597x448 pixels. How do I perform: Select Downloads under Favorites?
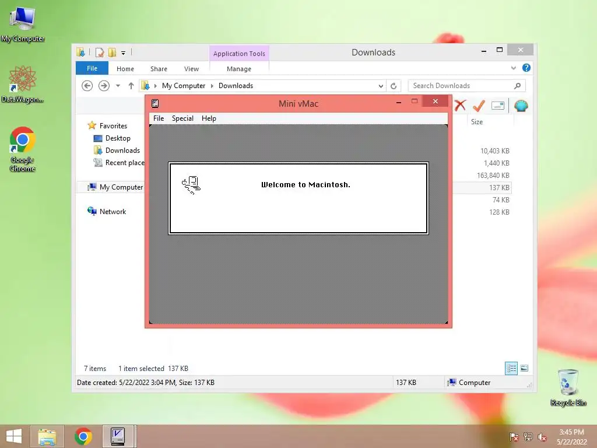coord(122,150)
